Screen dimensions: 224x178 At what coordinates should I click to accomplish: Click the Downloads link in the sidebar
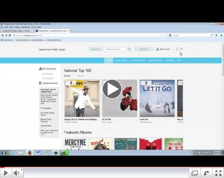(x=48, y=74)
